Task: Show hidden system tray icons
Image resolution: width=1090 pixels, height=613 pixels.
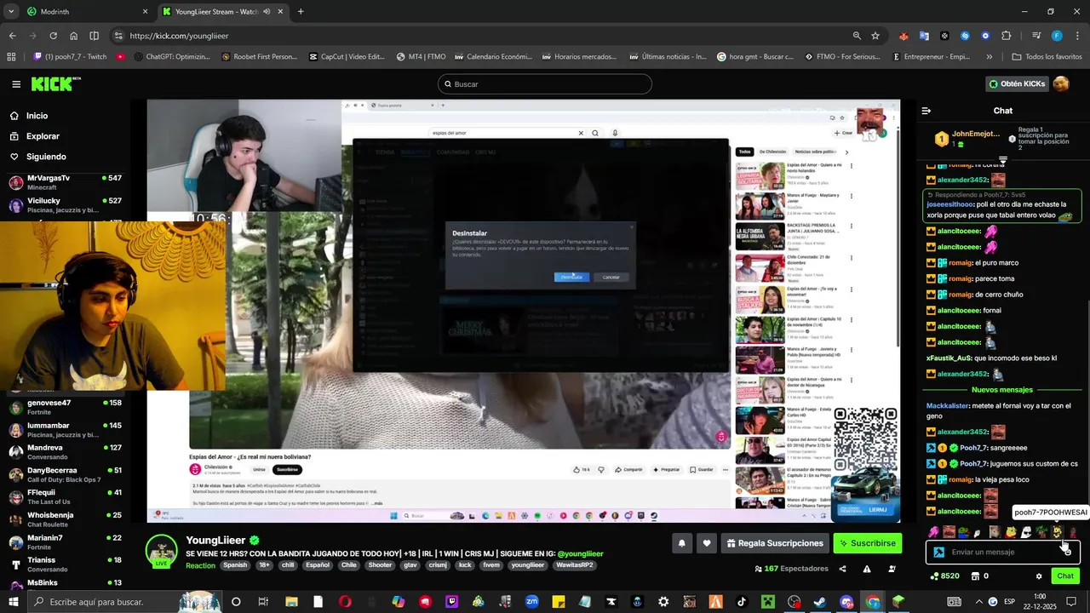Action: pos(978,602)
